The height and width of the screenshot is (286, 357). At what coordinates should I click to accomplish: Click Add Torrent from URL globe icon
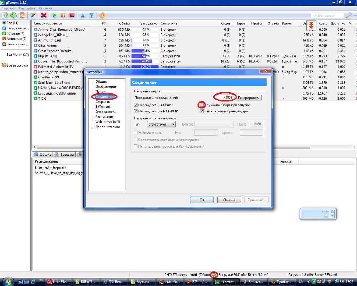tap(14, 15)
